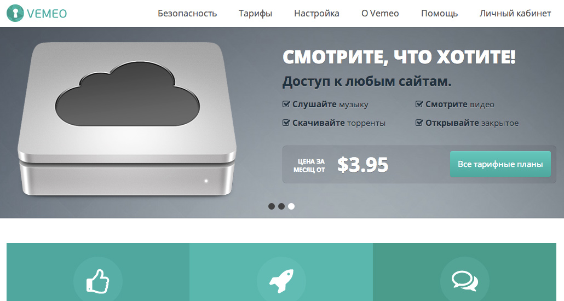Click the VEMEO brand name text
564x301 pixels.
[47, 14]
